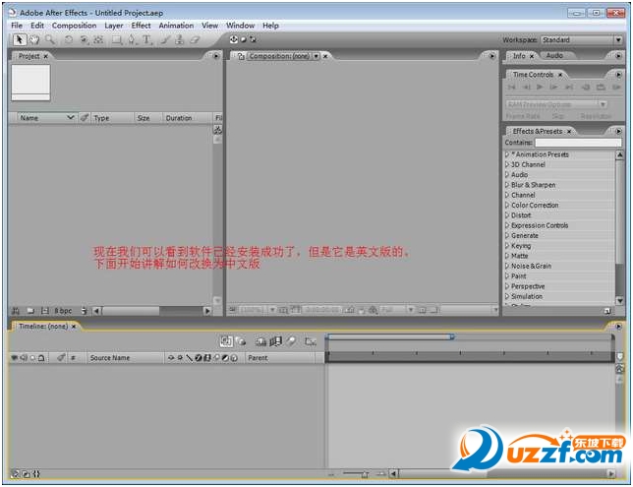633x487 pixels.
Task: Expand the 3D Channel effects category
Action: (x=507, y=164)
